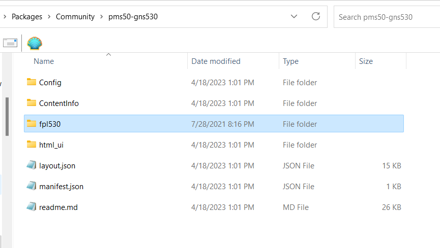Refresh the current folder view

click(x=316, y=17)
